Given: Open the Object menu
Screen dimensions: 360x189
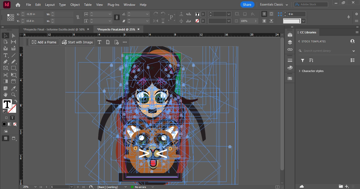Looking at the screenshot, I should (75, 5).
